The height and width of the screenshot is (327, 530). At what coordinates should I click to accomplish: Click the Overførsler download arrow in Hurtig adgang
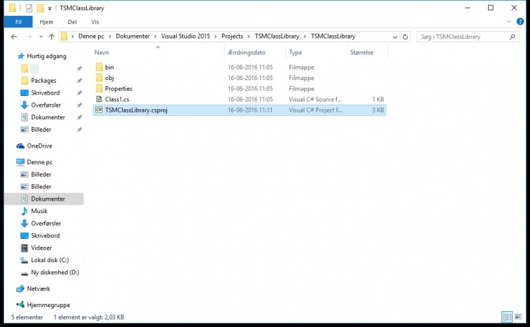point(25,105)
